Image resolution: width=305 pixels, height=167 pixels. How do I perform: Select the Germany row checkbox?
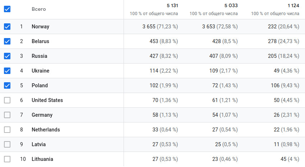7,115
